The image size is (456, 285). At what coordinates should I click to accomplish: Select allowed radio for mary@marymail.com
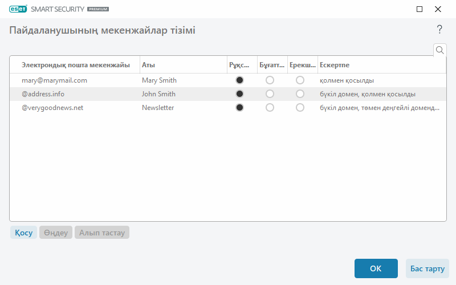[239, 80]
